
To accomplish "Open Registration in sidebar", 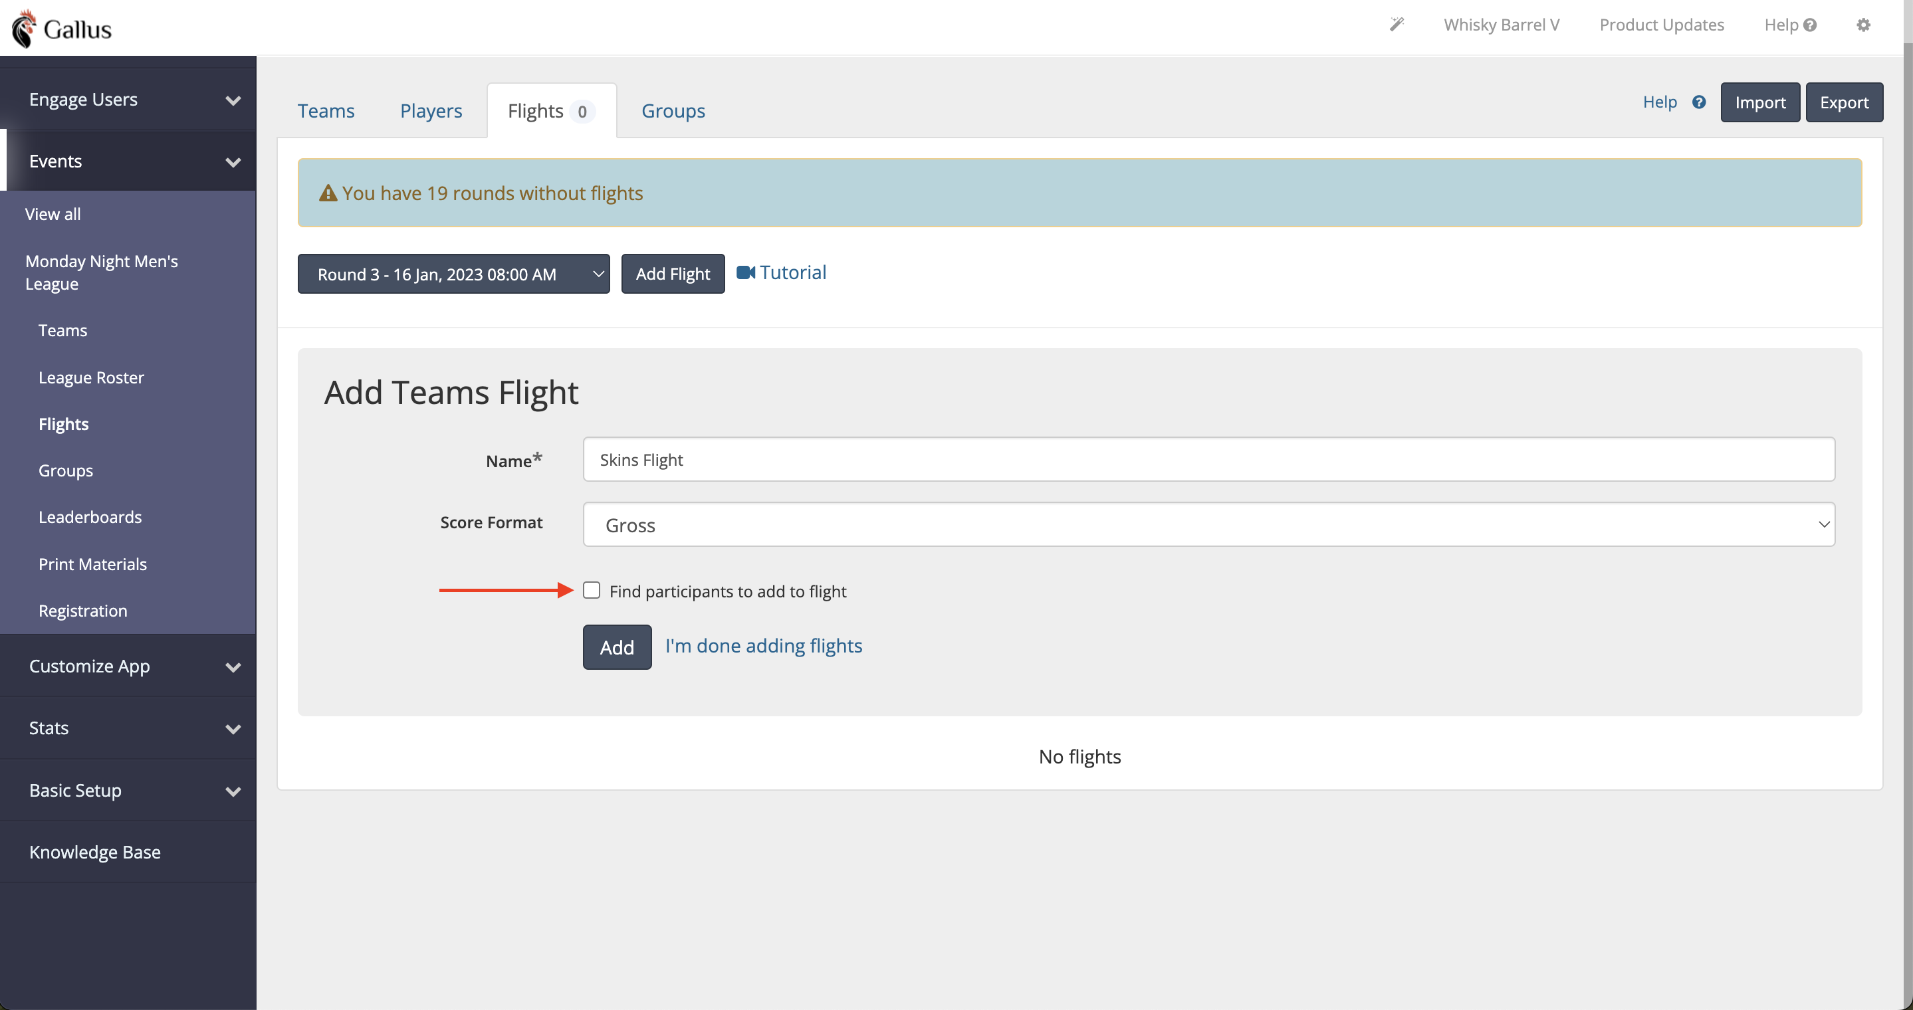I will click(83, 611).
